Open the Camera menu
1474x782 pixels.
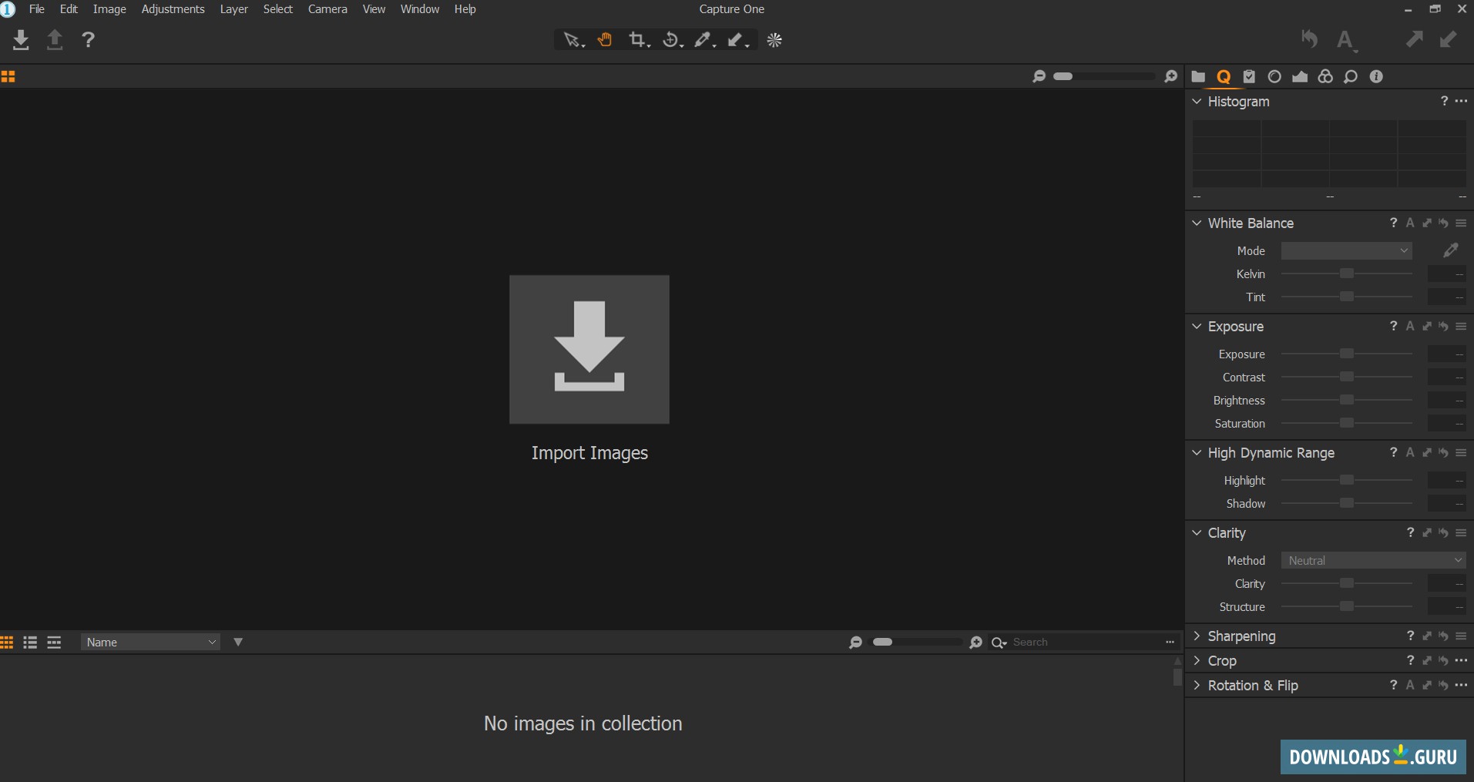coord(327,8)
